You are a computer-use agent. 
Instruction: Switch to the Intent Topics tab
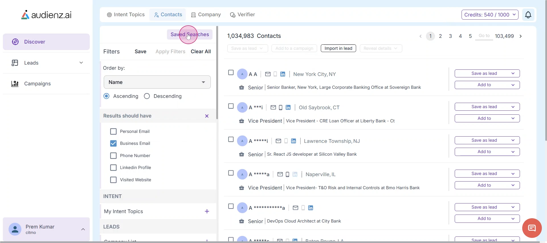[126, 15]
